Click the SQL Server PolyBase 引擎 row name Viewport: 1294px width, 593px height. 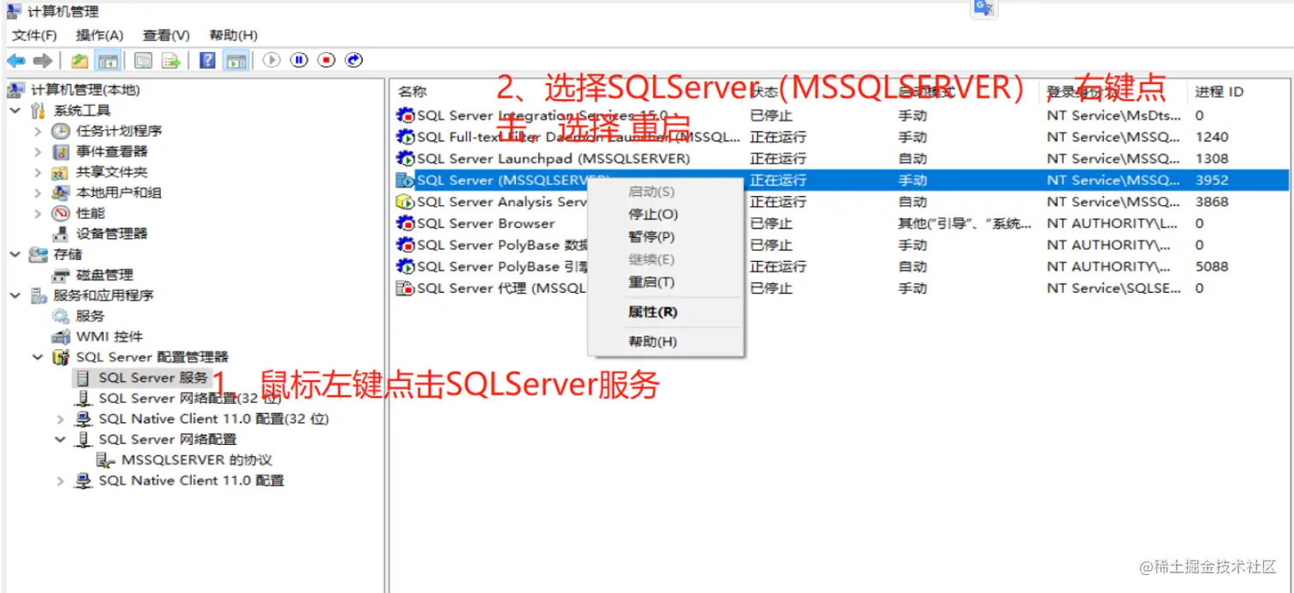coord(502,266)
